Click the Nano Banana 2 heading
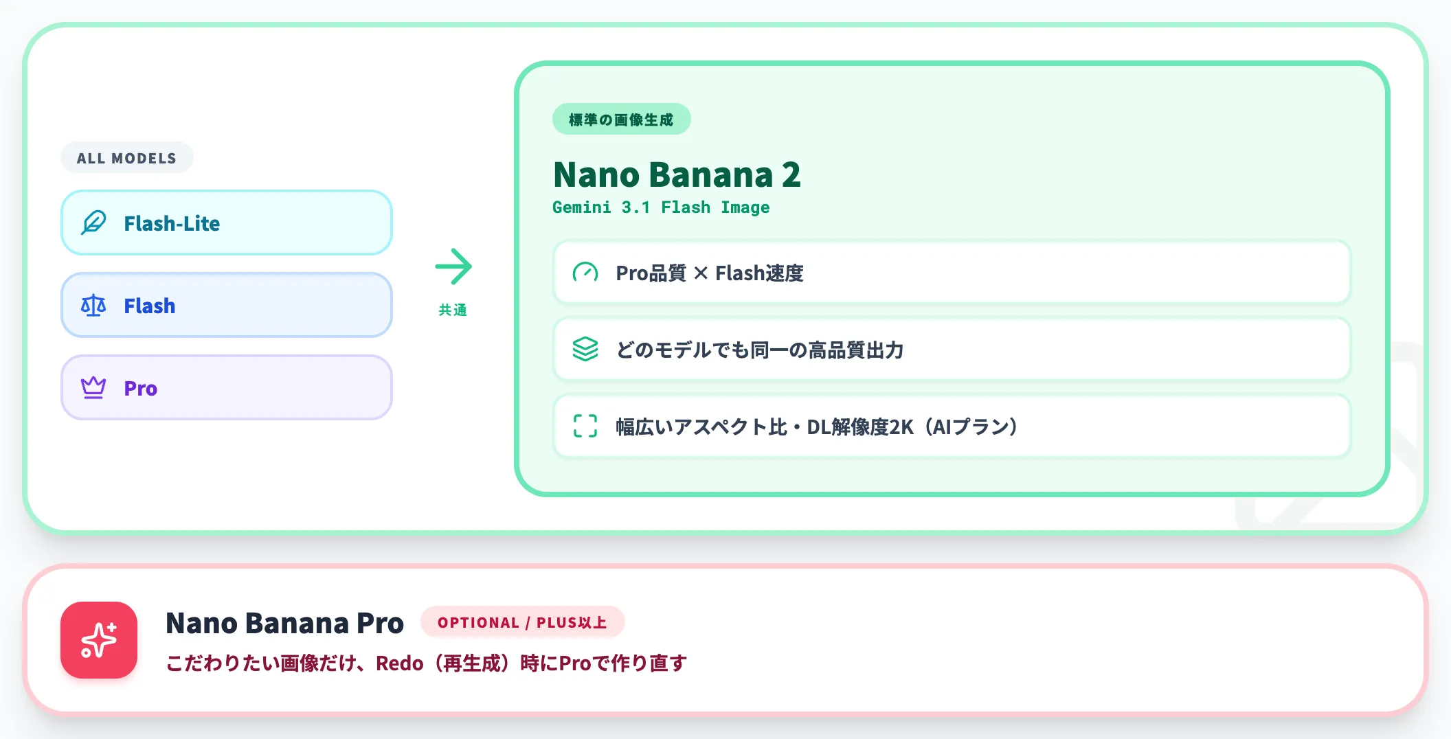This screenshot has width=1451, height=739. click(677, 175)
